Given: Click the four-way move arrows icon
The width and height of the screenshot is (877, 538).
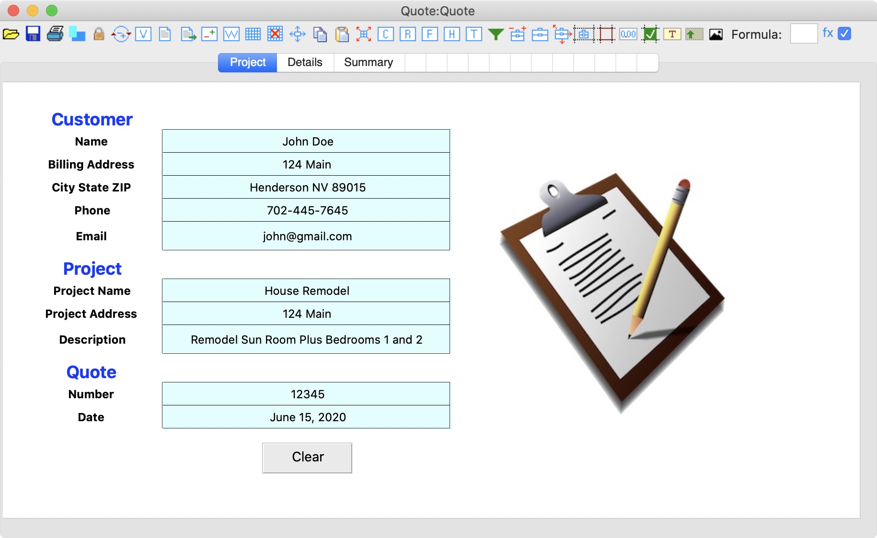Looking at the screenshot, I should click(x=298, y=34).
